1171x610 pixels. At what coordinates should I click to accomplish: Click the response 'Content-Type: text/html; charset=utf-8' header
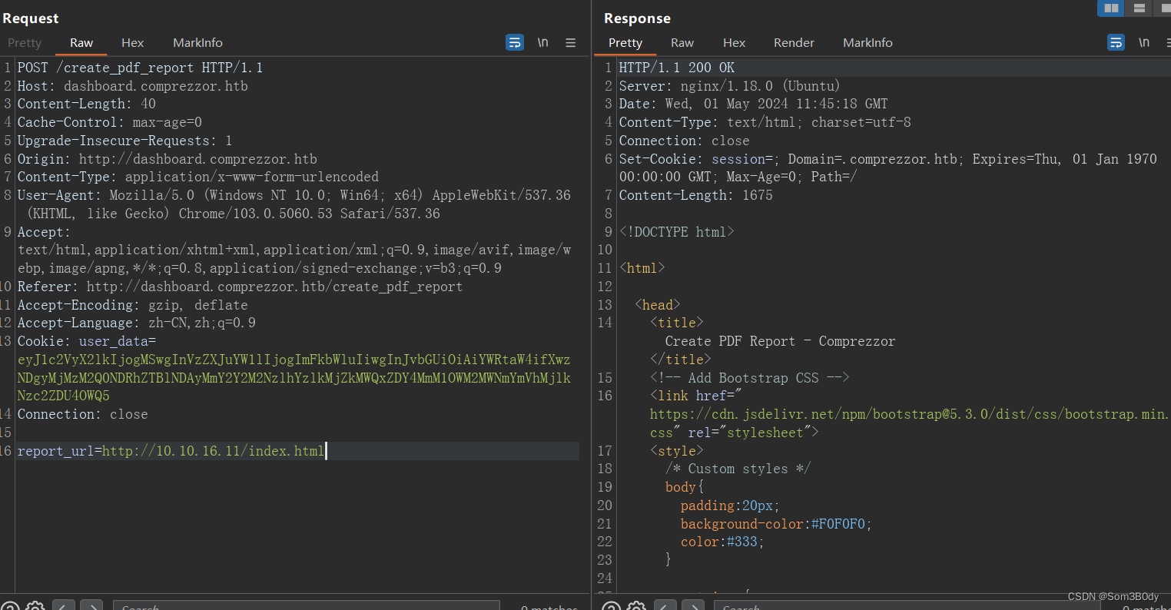tap(765, 122)
